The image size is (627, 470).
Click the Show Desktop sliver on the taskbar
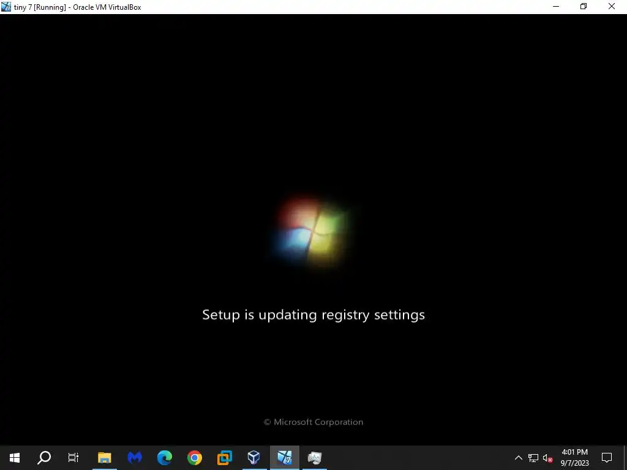(625, 458)
